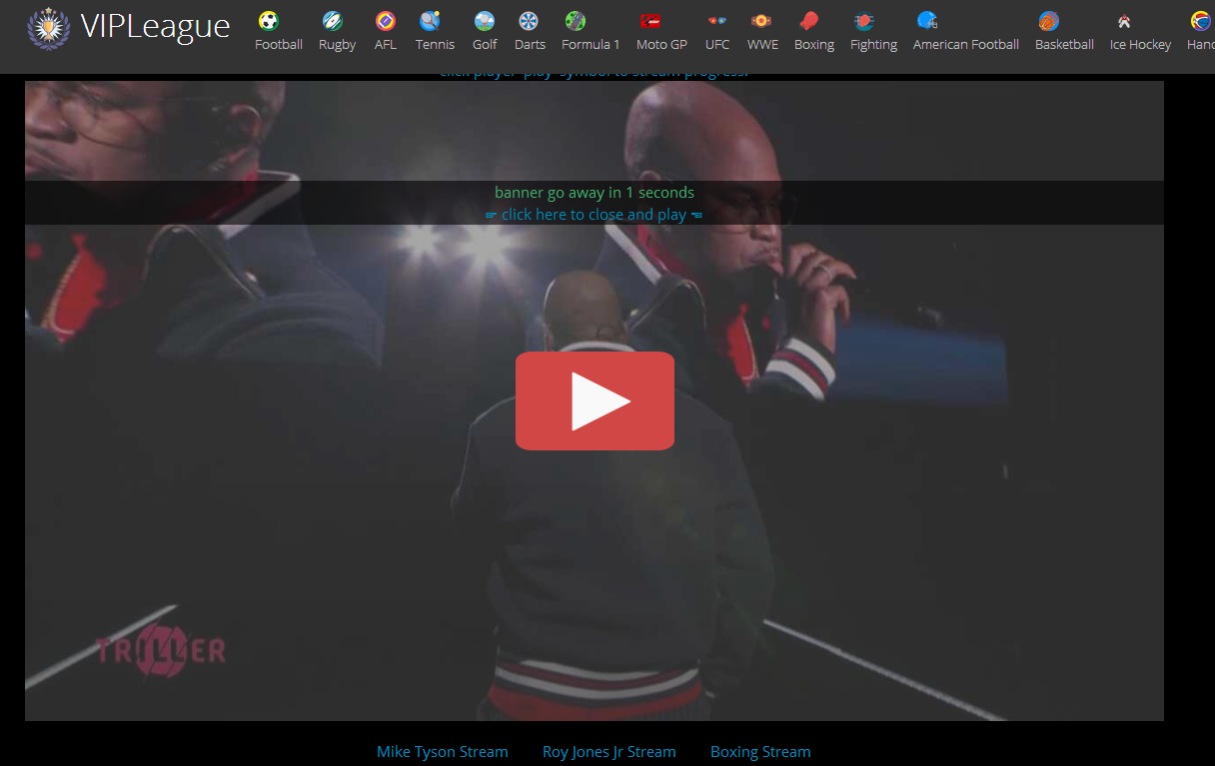Click the Golf ball icon

[485, 21]
